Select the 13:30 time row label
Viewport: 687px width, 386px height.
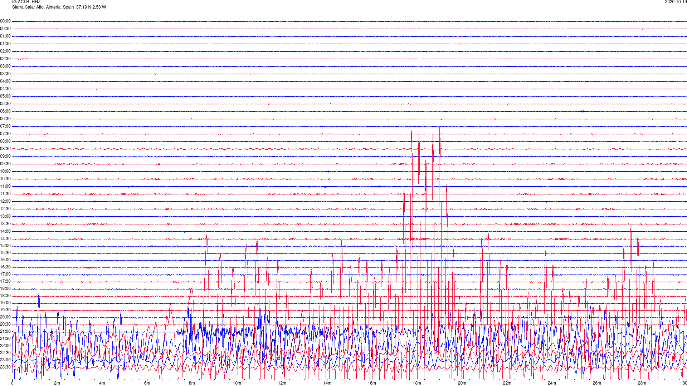5,224
